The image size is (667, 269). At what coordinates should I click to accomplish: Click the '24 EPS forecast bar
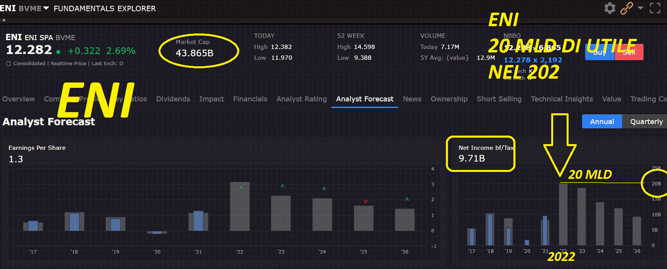click(x=322, y=214)
